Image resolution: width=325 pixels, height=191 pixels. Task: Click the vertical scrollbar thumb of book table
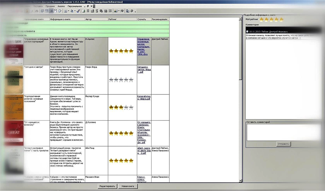[x=240, y=50]
